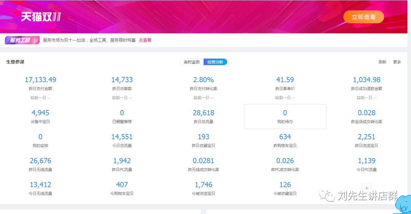
Task: Click the 1,139 今日PC流量 value
Action: point(366,161)
